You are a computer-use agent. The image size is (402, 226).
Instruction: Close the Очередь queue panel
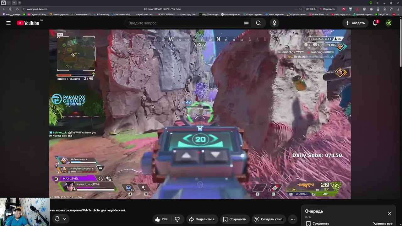(x=389, y=213)
